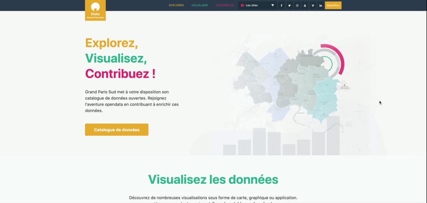427x203 pixels.
Task: Go to the EXPLORER menu item
Action: [176, 5]
